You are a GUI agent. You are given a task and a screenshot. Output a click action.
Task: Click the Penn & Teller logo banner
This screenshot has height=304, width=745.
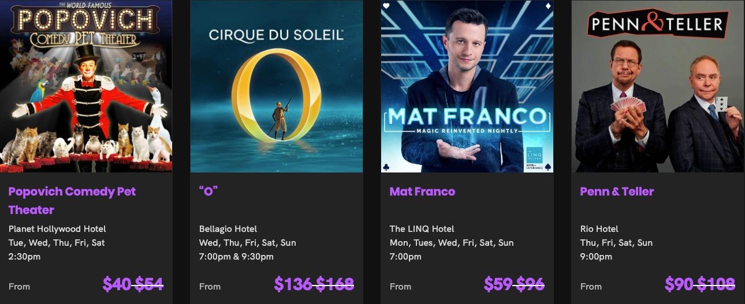coord(658,24)
